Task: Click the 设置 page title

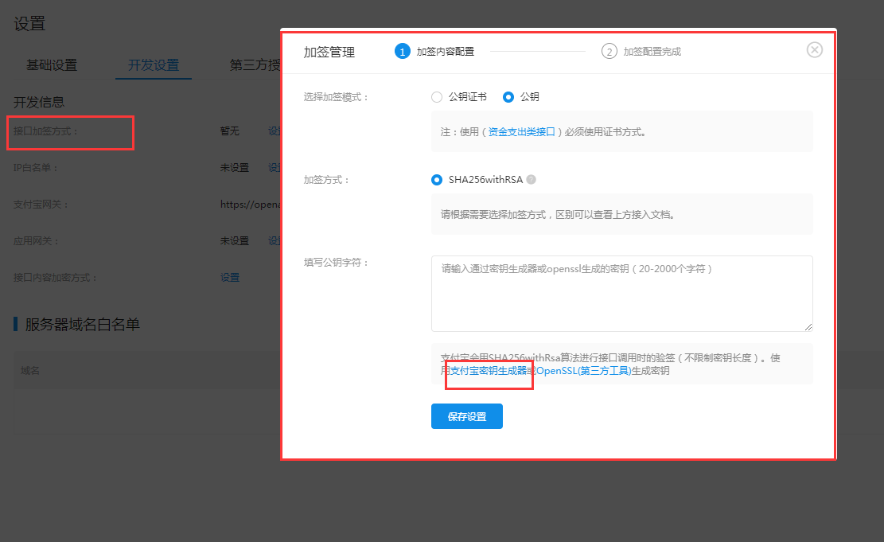Action: click(29, 24)
